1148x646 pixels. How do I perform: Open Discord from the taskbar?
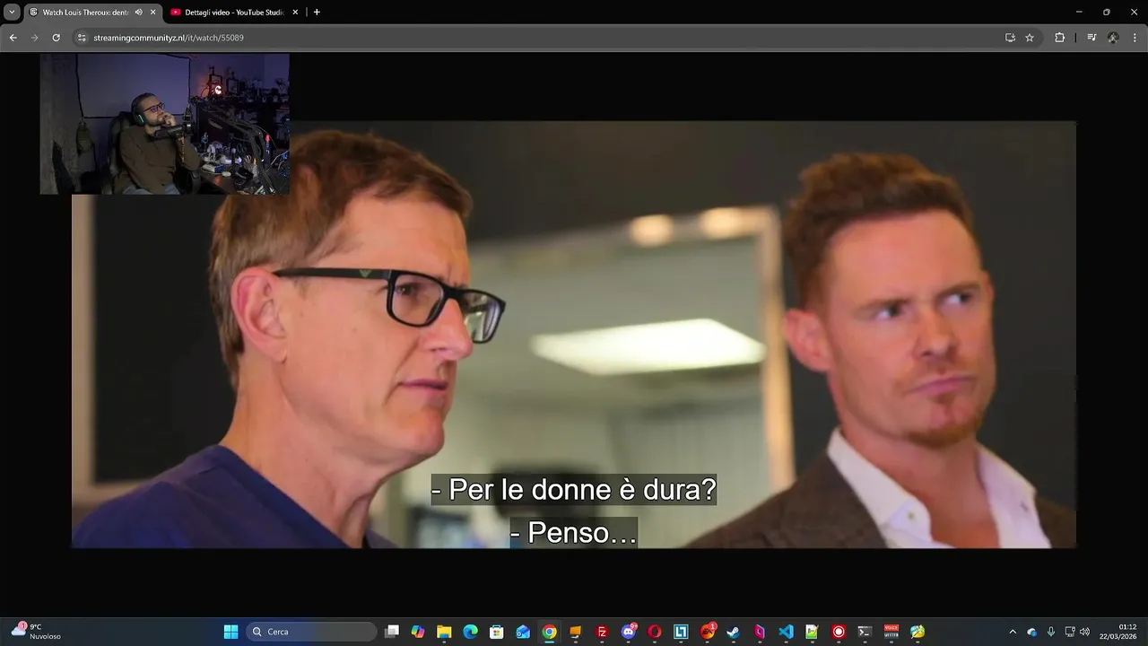click(629, 632)
